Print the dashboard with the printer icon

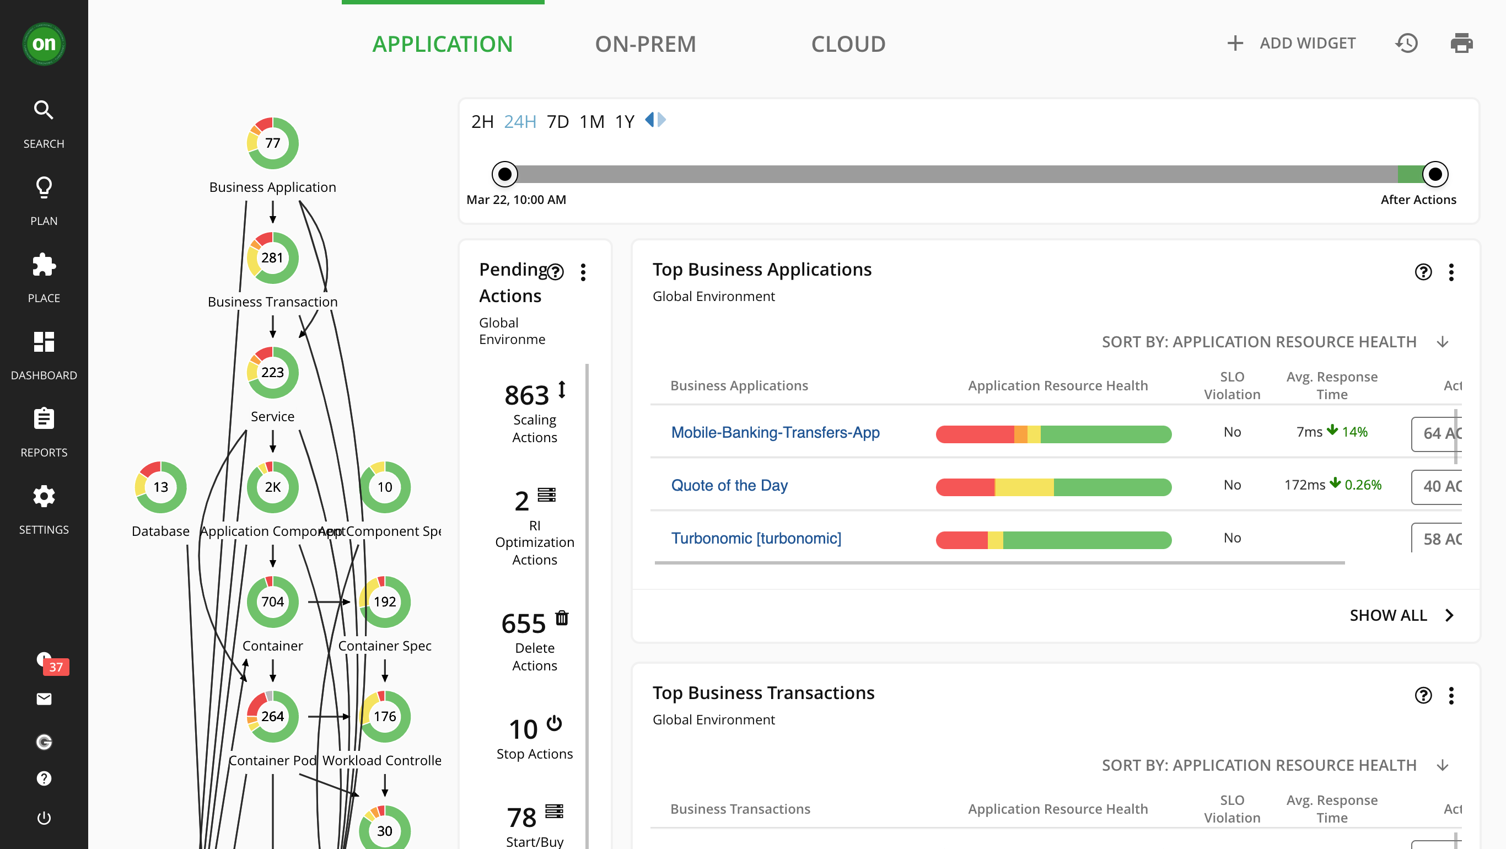pos(1462,42)
